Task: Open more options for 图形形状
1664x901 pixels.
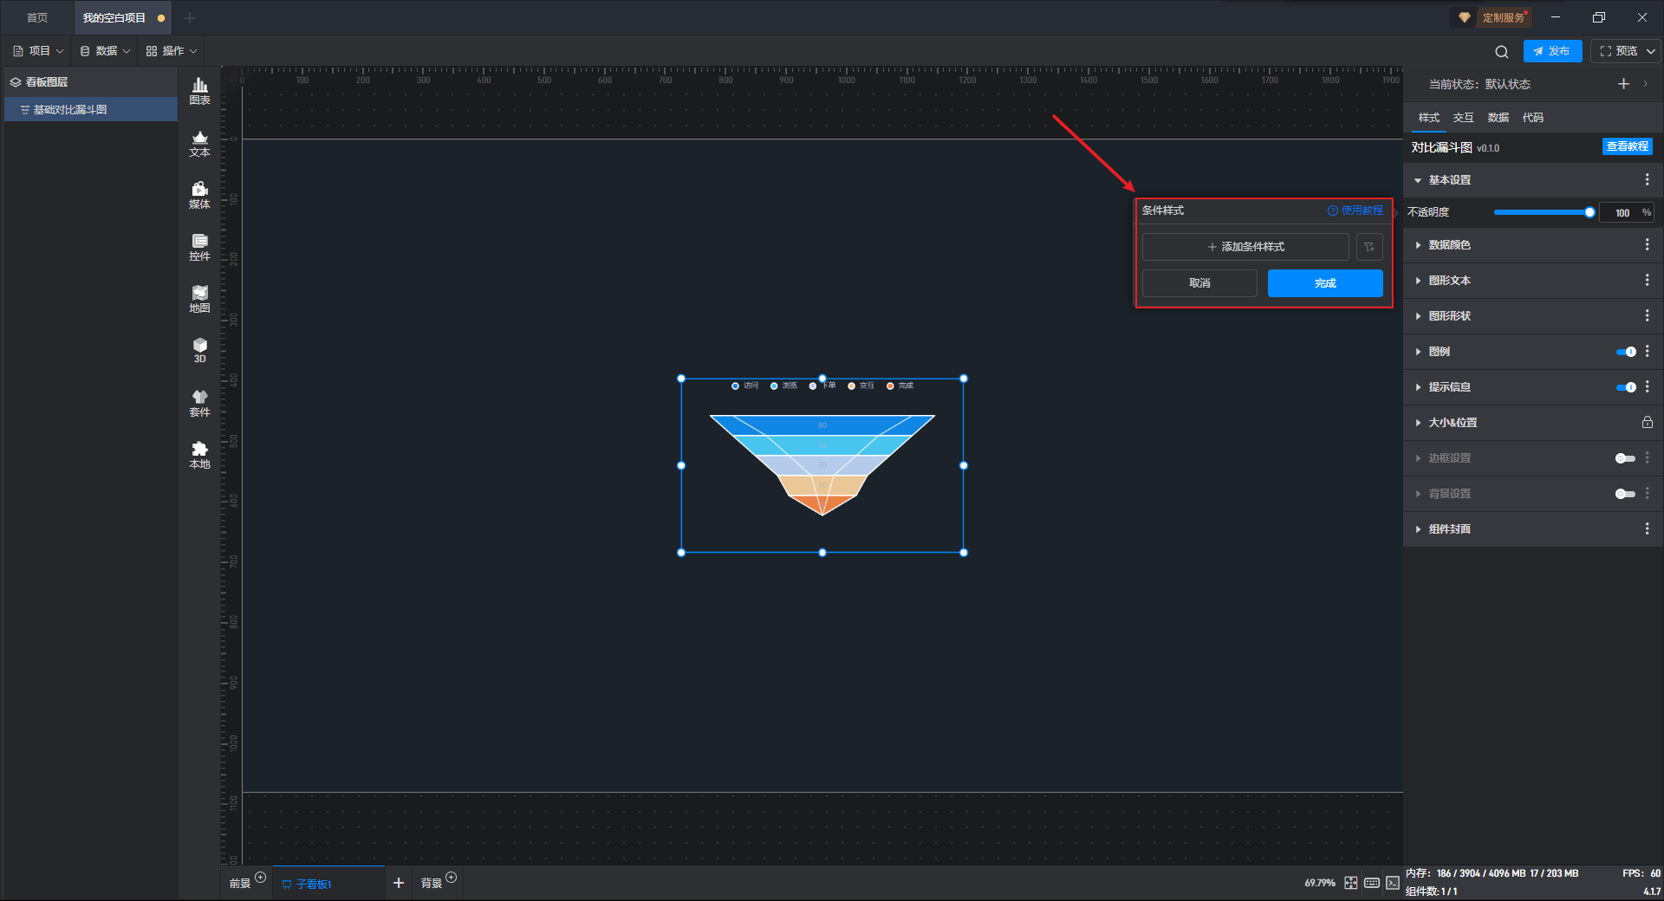Action: (1647, 316)
